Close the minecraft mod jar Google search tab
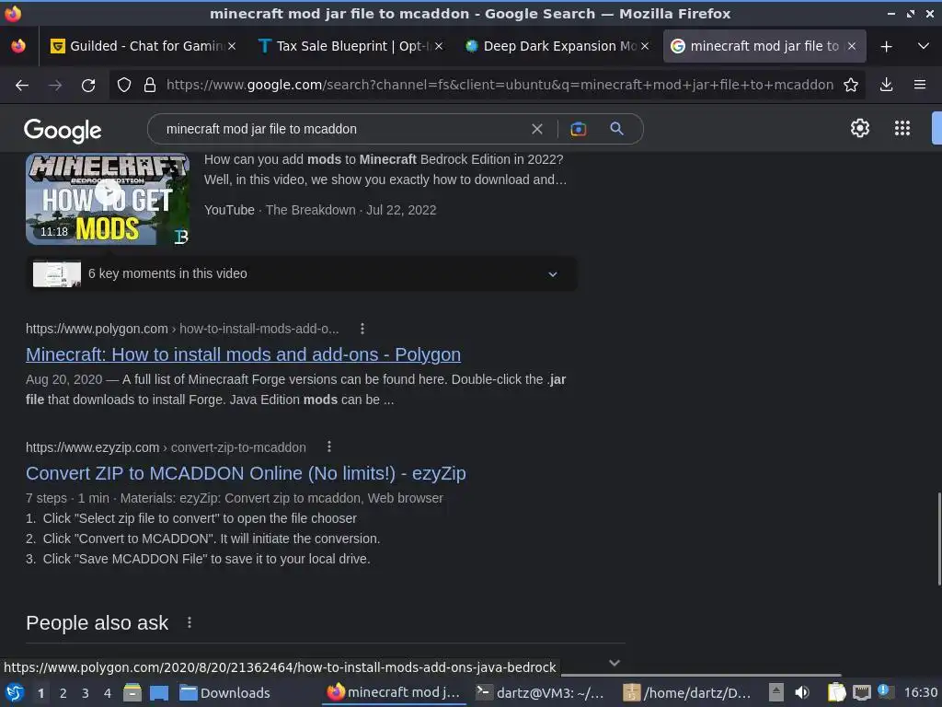942x707 pixels. tap(851, 46)
